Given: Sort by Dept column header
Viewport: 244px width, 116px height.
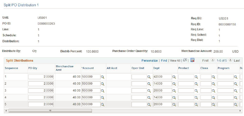Looking at the screenshot, I should (x=156, y=68).
